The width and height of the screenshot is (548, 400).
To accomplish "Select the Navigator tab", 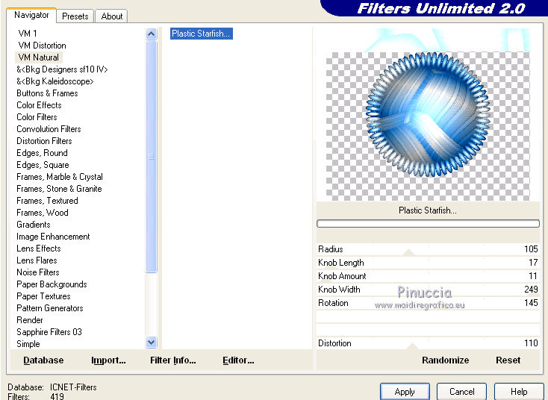I will tap(31, 15).
